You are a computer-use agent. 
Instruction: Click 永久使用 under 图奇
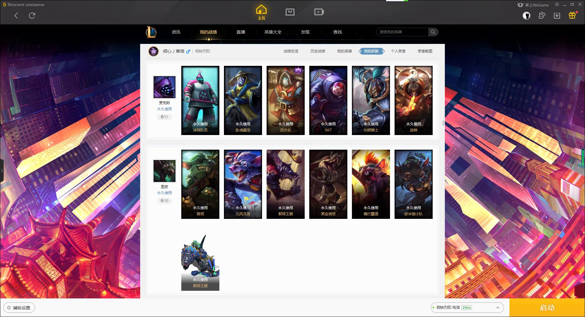tap(165, 193)
